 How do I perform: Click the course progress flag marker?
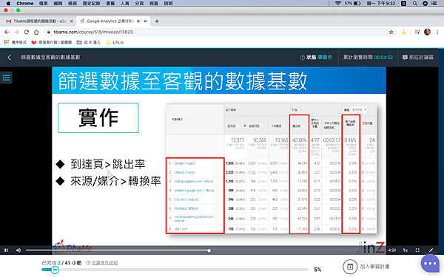click(x=55, y=270)
